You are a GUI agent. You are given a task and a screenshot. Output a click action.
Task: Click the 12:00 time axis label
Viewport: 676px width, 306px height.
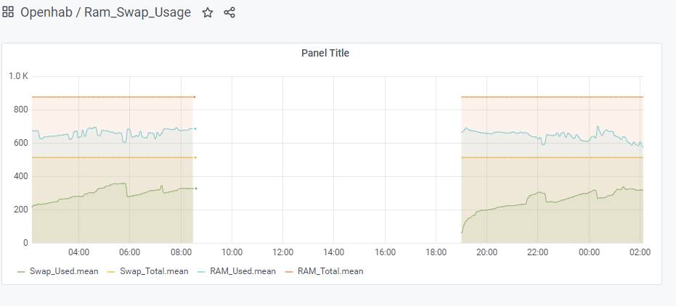pos(282,252)
